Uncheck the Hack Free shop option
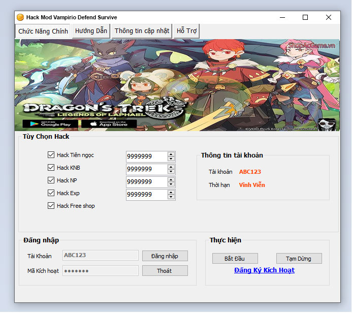The height and width of the screenshot is (313, 352). (51, 206)
